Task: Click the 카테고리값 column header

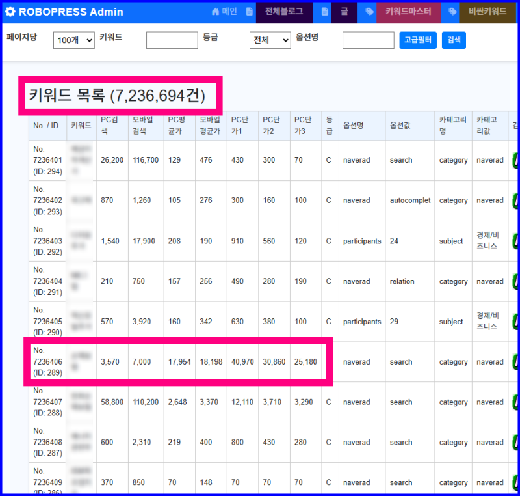Action: (490, 126)
